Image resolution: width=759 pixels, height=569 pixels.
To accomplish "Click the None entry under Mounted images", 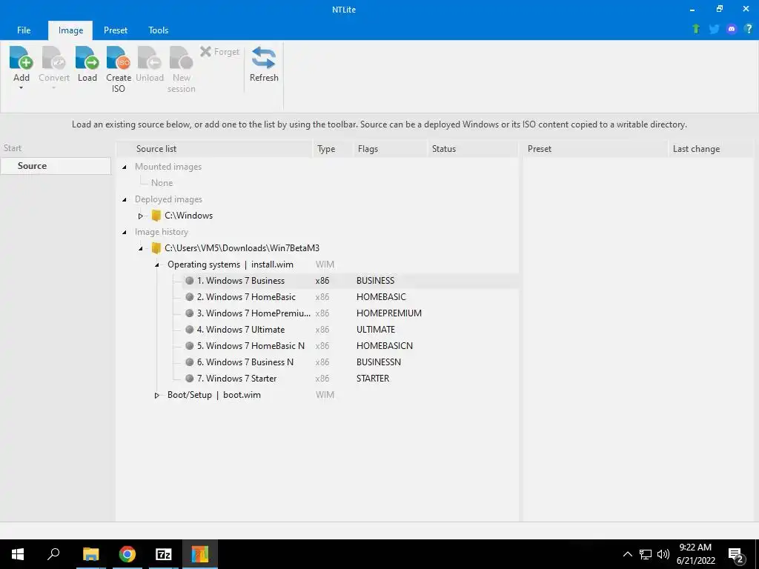I will [162, 183].
